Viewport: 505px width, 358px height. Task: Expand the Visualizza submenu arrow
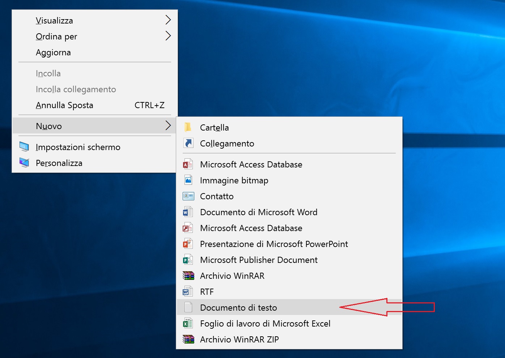pyautogui.click(x=168, y=20)
